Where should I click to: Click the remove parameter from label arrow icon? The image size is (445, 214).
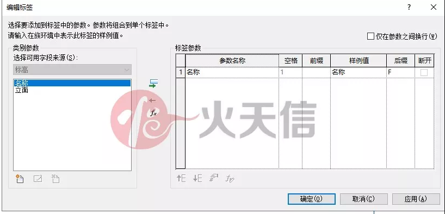coord(153,100)
